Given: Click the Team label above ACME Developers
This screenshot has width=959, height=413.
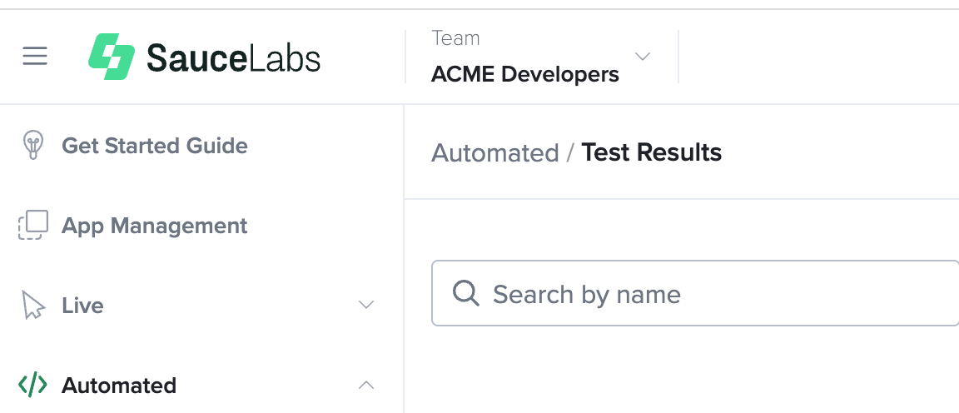Looking at the screenshot, I should 455,38.
